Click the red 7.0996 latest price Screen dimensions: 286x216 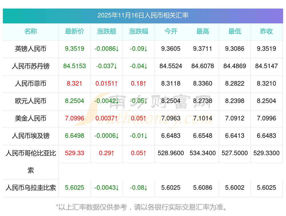[x=75, y=118]
